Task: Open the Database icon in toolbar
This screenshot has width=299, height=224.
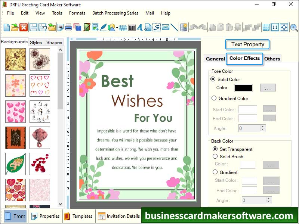Action: [x=184, y=27]
